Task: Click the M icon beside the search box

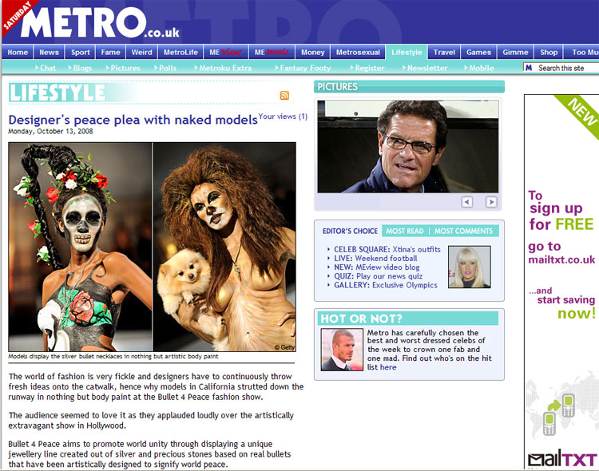Action: (529, 68)
